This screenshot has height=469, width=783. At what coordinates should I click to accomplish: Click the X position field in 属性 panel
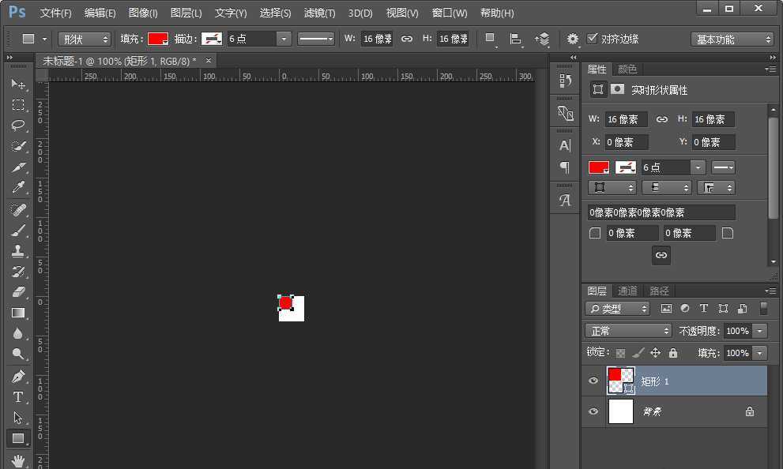[627, 142]
